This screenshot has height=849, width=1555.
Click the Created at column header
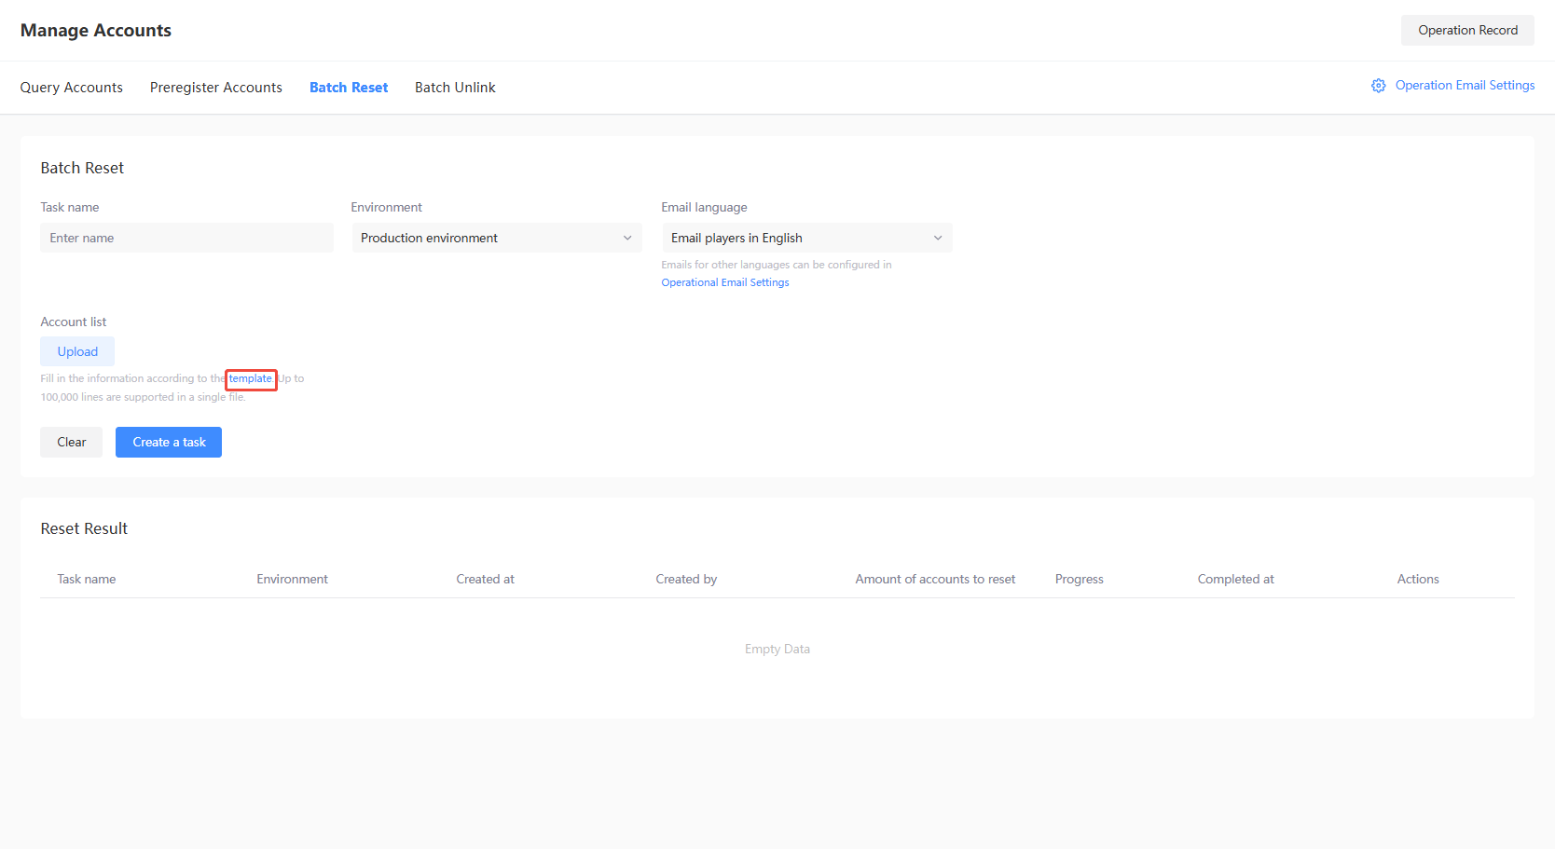pos(485,580)
